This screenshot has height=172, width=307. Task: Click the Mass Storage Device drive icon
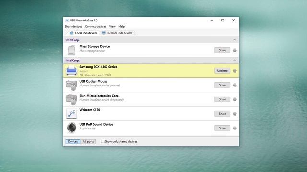[x=71, y=50]
